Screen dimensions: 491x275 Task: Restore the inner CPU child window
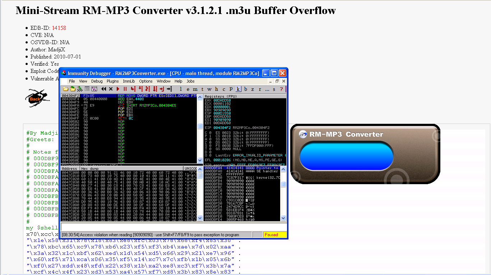(x=277, y=81)
